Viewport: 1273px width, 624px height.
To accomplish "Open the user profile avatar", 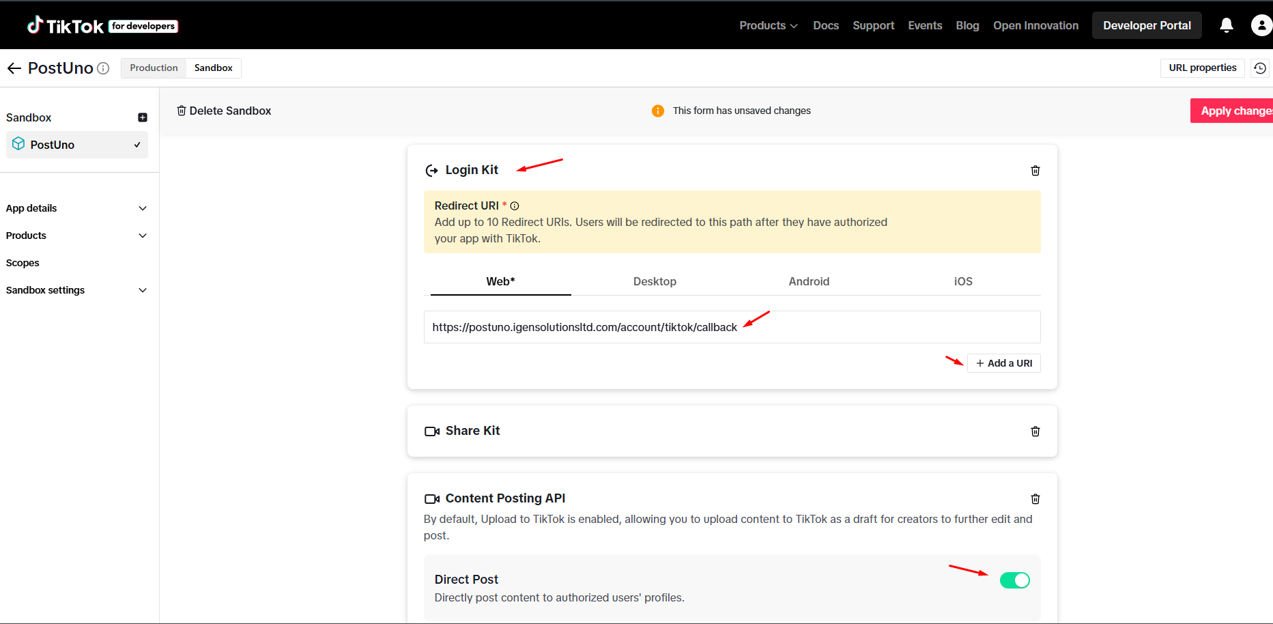I will (1261, 25).
